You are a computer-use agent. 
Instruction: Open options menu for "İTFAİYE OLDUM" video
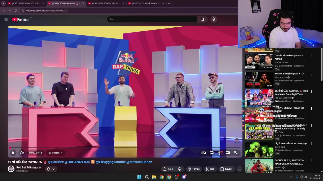(x=311, y=108)
